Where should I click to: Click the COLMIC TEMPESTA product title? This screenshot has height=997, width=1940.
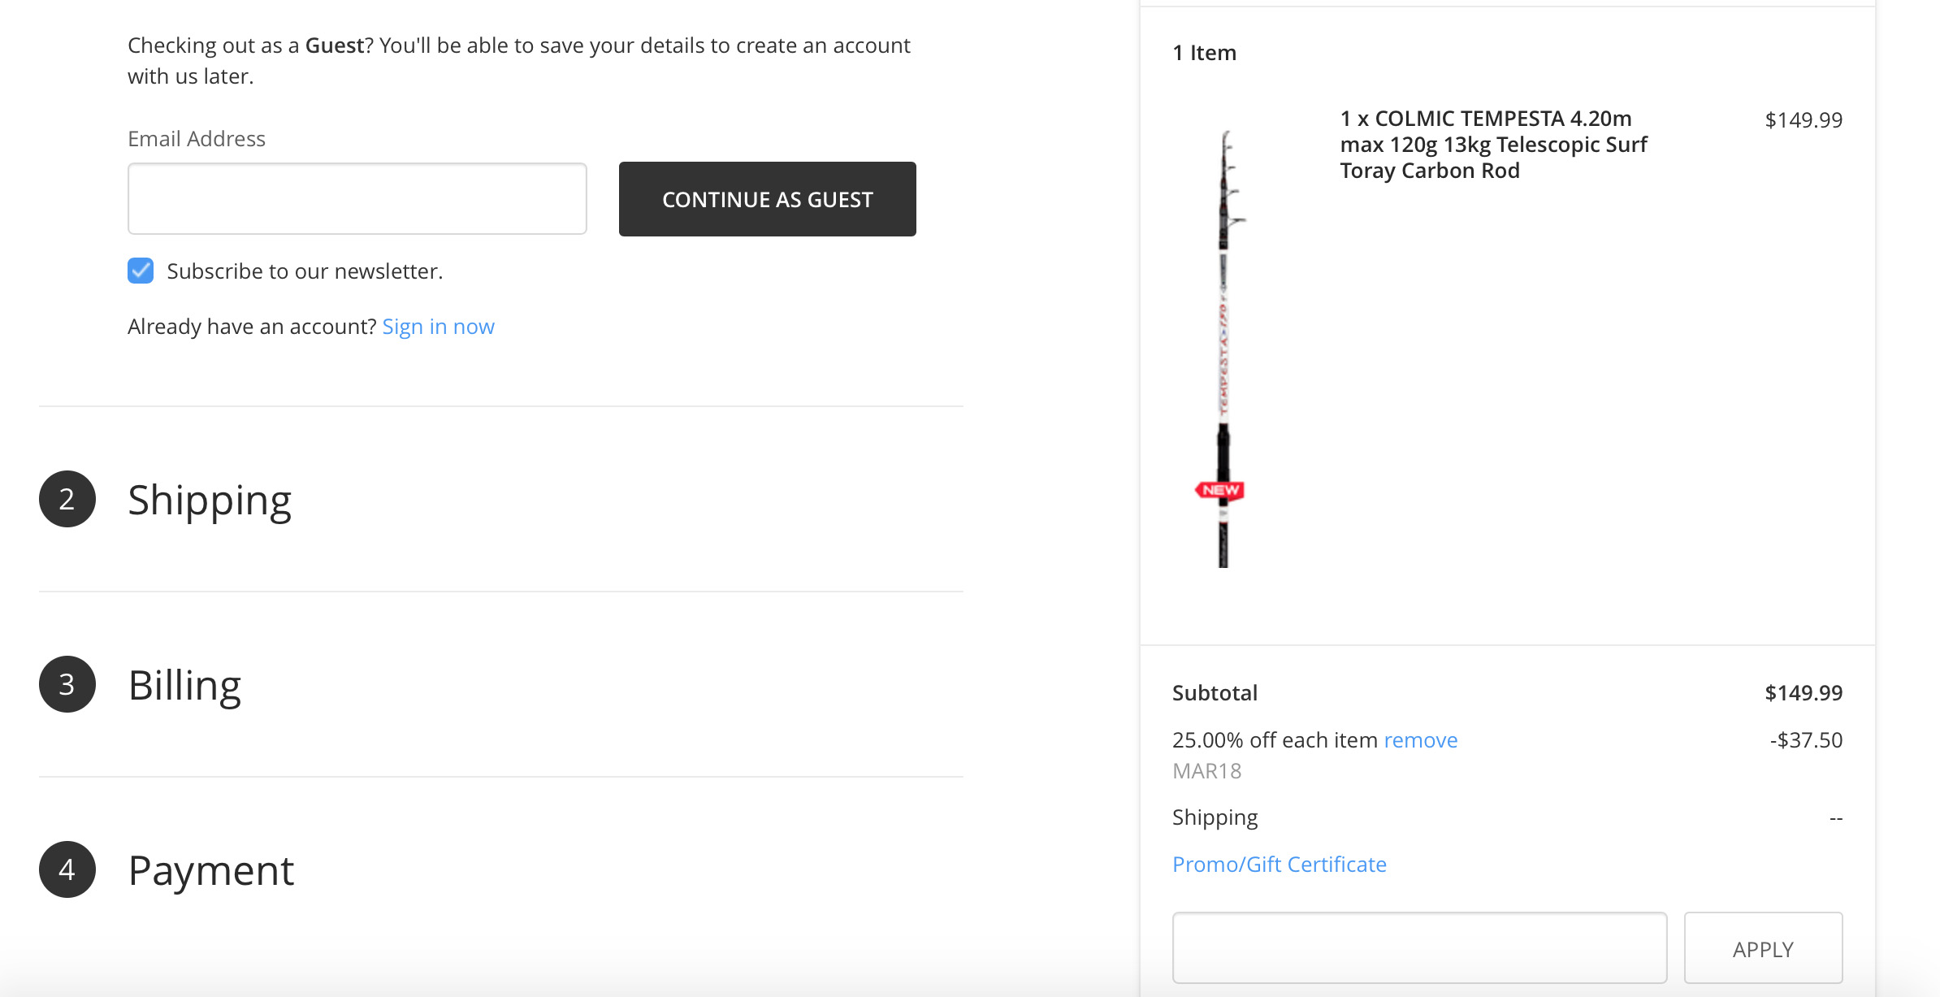coord(1493,145)
